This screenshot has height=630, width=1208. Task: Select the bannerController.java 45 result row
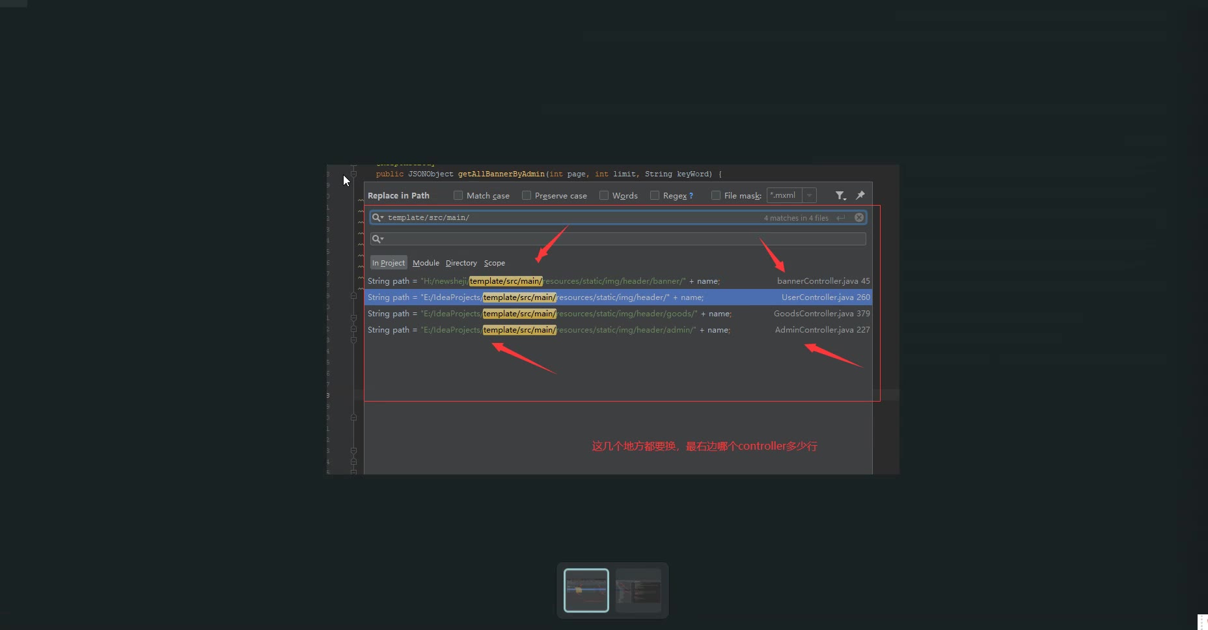tap(618, 281)
